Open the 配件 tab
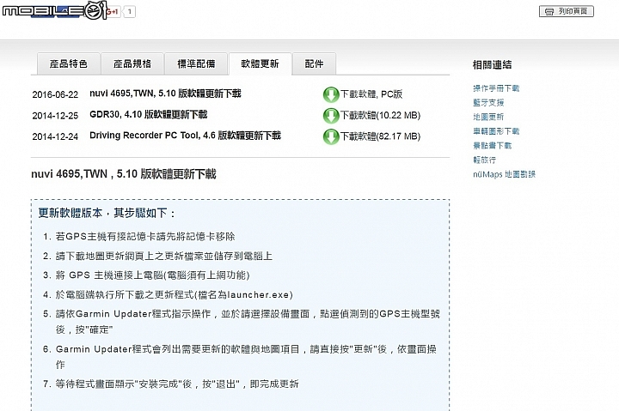This screenshot has height=411, width=619. point(315,63)
